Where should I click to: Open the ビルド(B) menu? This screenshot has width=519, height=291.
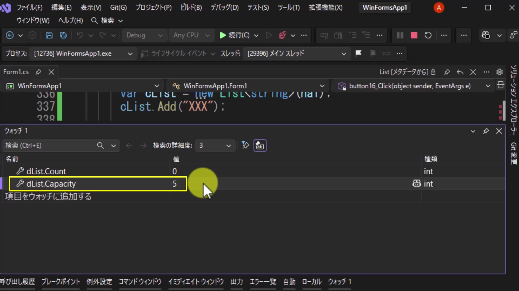click(191, 8)
